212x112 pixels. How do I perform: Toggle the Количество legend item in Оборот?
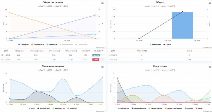point(155,45)
